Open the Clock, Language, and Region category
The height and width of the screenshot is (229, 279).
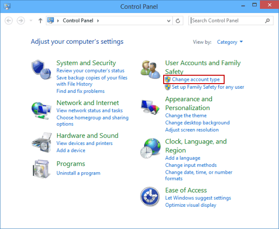pyautogui.click(x=196, y=146)
